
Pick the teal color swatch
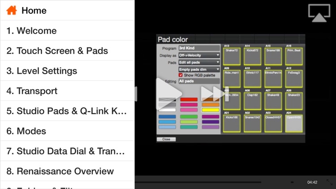(x=189, y=127)
